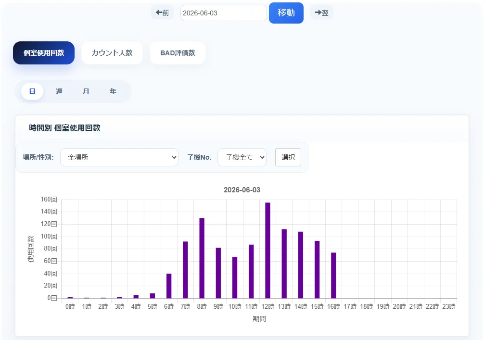This screenshot has height=340, width=484.
Task: Click the 選択 button
Action: pyautogui.click(x=288, y=157)
